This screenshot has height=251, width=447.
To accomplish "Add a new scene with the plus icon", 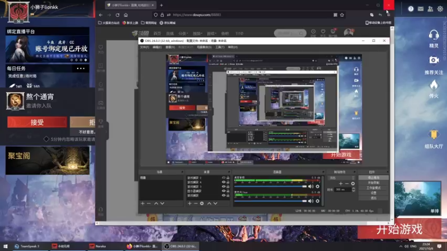I will [x=142, y=204].
